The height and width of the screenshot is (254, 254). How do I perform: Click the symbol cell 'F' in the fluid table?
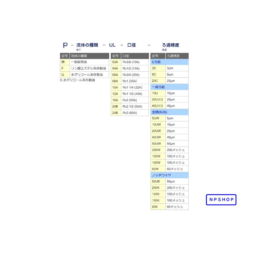65,68
